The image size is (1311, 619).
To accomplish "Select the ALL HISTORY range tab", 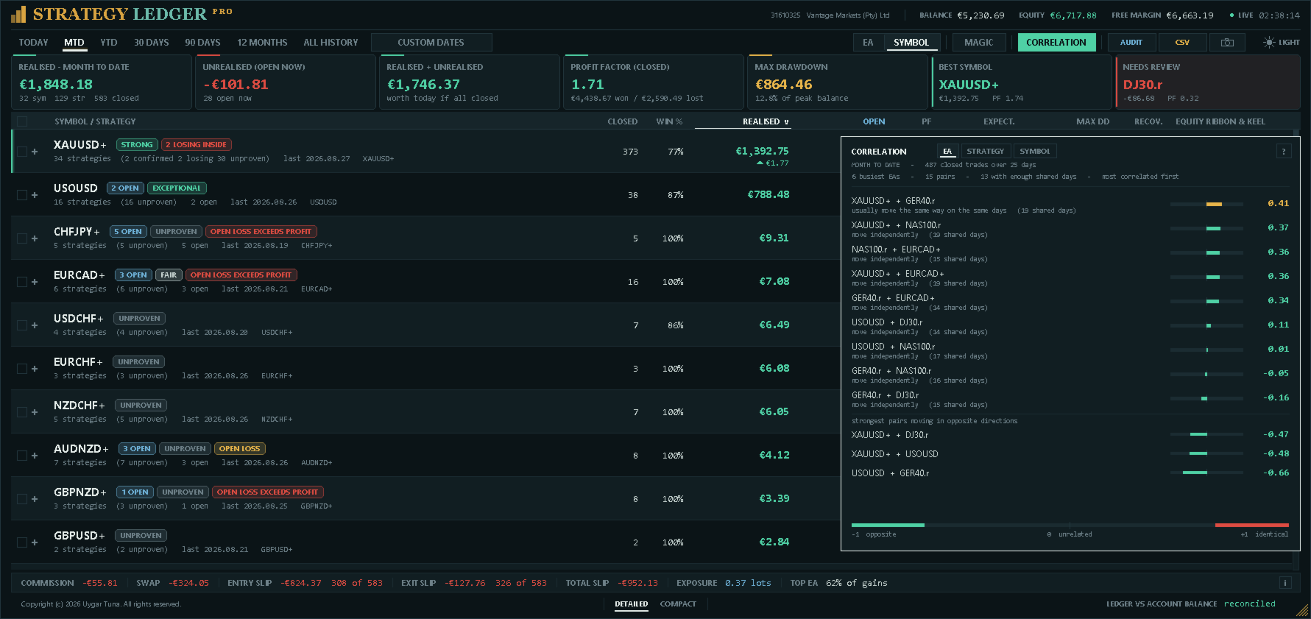I will point(331,43).
